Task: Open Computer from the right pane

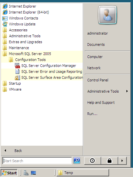Action: (95, 57)
